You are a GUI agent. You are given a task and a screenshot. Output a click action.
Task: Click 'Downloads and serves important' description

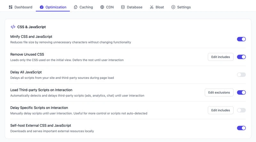pyautogui.click(x=52, y=131)
